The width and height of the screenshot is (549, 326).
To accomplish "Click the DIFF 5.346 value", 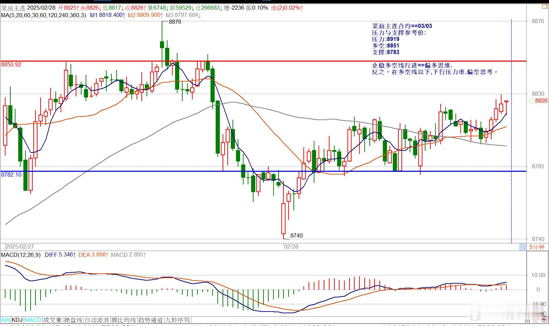I will [60, 255].
